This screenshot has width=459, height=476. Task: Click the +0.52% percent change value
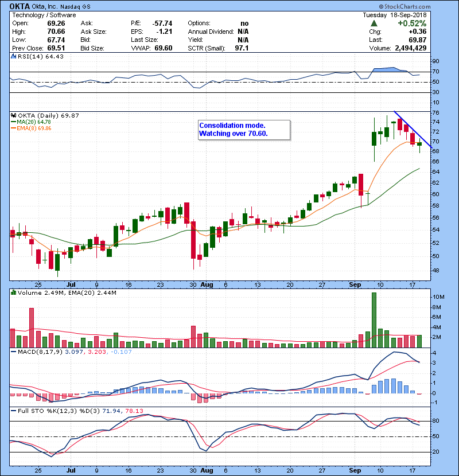pos(412,24)
